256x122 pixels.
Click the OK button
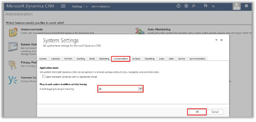point(197,112)
